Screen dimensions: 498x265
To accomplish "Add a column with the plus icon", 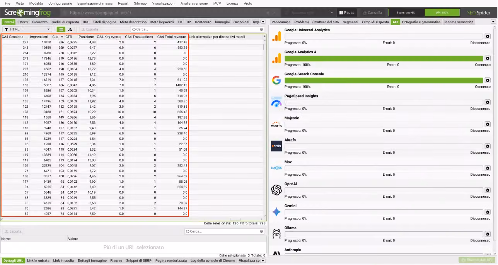I will pyautogui.click(x=265, y=36).
